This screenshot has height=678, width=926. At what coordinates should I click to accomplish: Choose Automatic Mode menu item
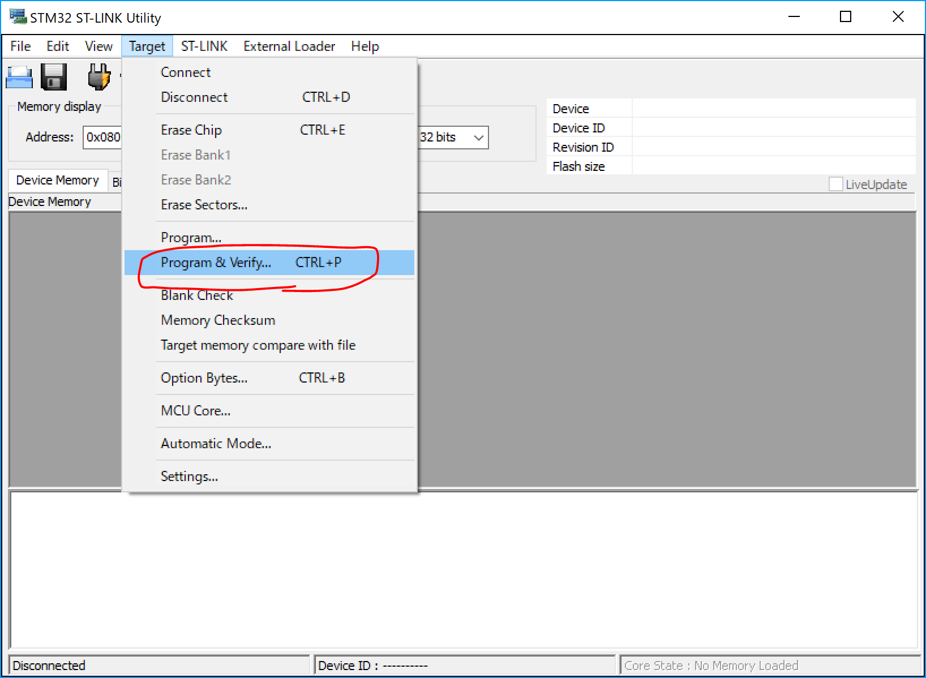(216, 444)
